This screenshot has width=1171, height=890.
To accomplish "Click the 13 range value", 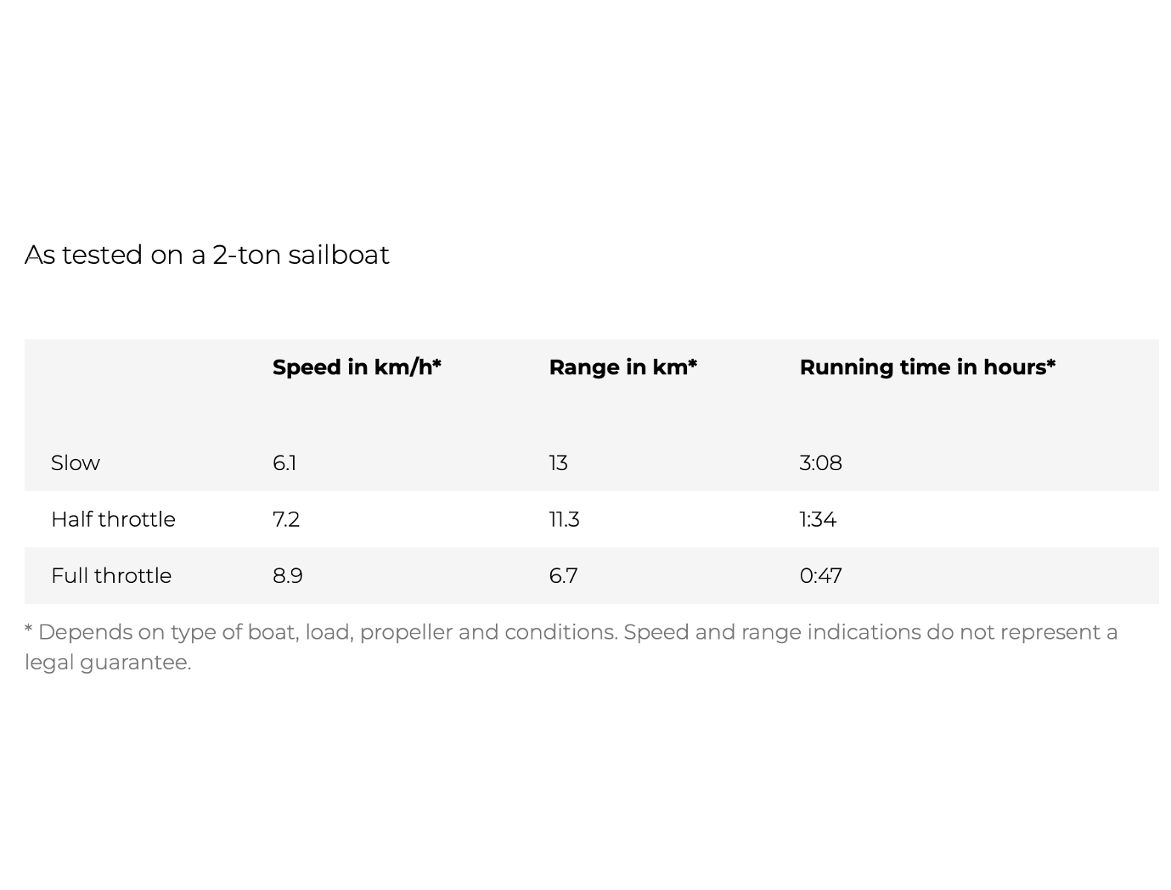I will [558, 463].
